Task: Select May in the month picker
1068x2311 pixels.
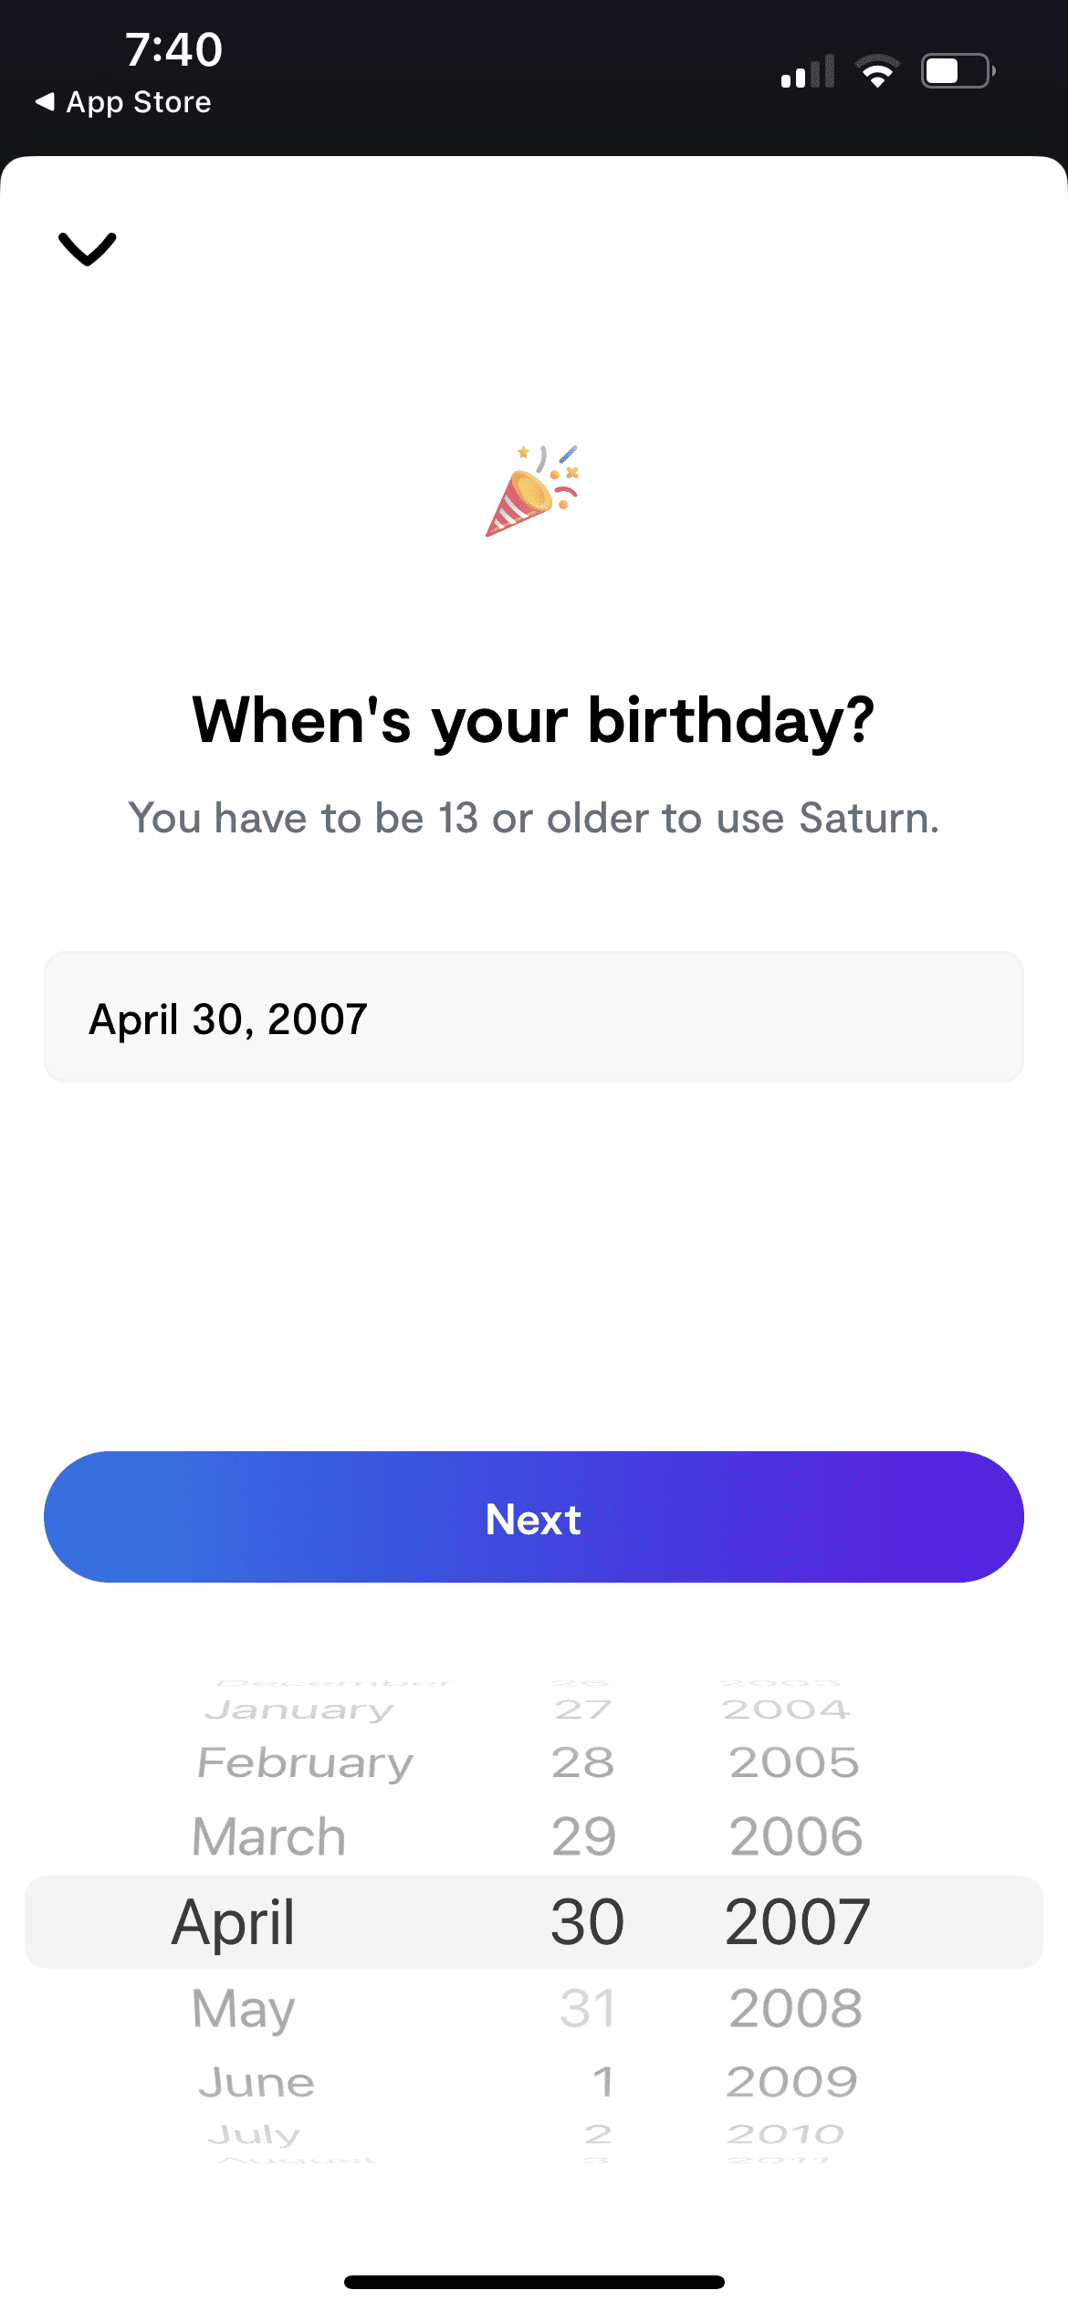Action: coord(244,2007)
